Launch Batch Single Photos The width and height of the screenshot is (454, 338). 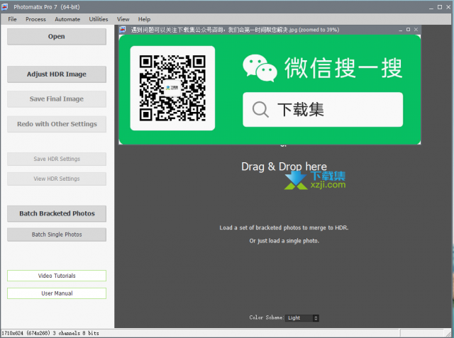tap(57, 235)
